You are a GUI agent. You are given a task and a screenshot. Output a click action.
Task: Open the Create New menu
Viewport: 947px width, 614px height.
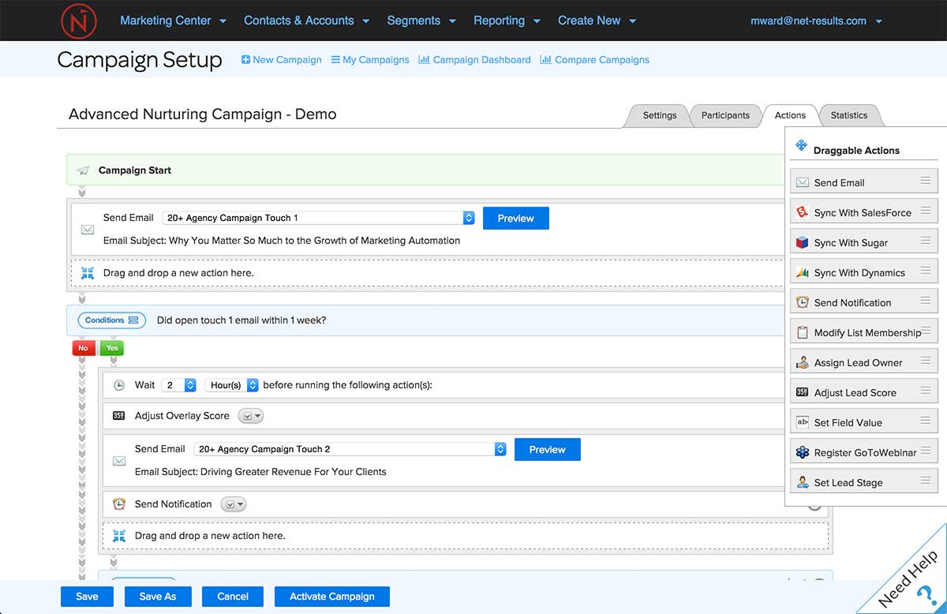point(597,21)
